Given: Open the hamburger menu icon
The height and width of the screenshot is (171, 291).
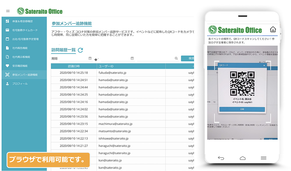Looking at the screenshot, I should [x=8, y=11].
